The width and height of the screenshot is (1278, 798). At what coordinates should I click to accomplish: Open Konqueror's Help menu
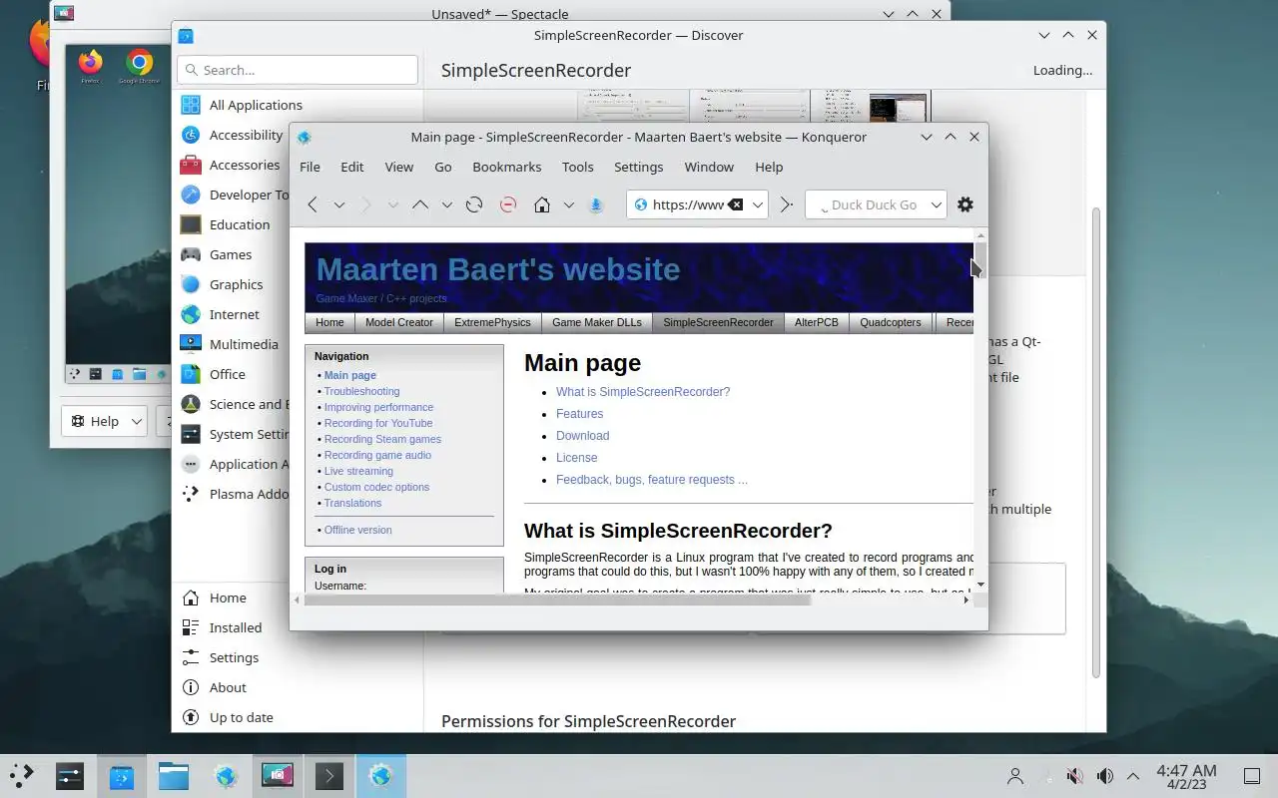pyautogui.click(x=769, y=167)
